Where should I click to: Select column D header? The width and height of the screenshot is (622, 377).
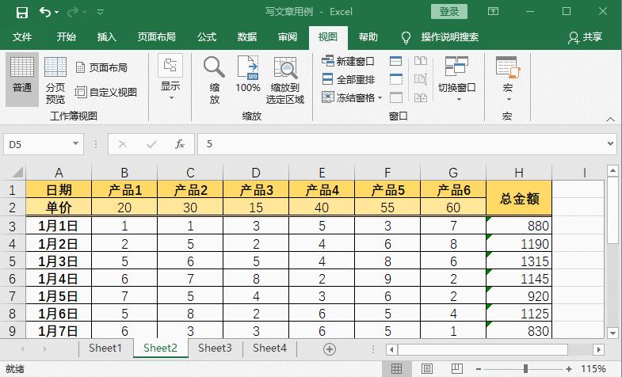tap(256, 173)
